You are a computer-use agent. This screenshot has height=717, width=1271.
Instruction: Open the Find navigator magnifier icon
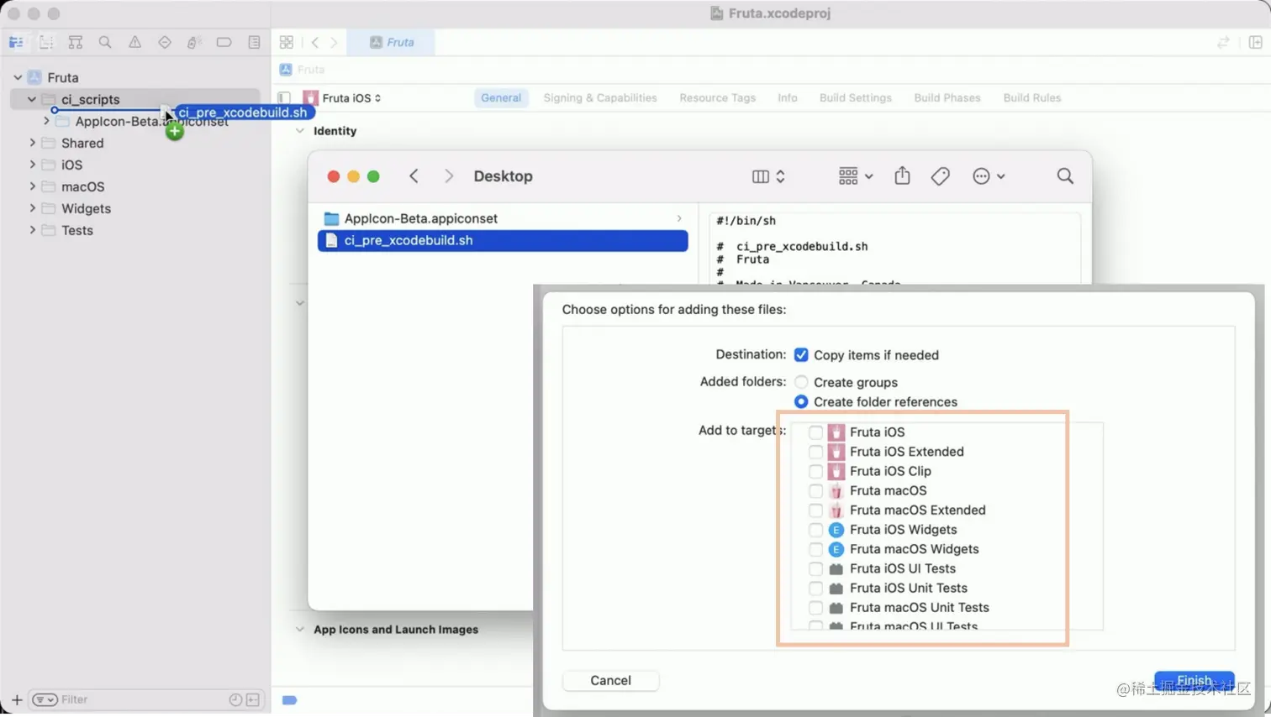point(105,42)
